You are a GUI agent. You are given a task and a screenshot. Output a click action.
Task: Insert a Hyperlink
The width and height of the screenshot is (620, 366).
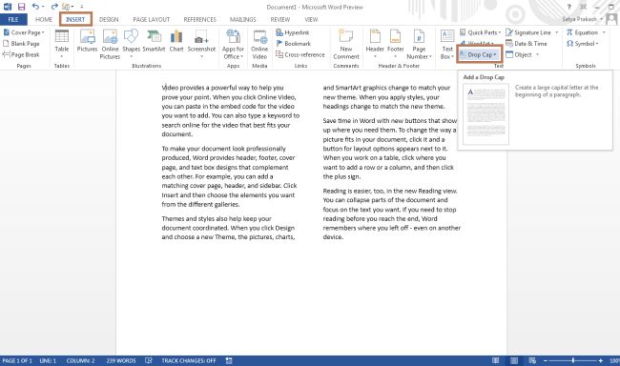tap(293, 32)
